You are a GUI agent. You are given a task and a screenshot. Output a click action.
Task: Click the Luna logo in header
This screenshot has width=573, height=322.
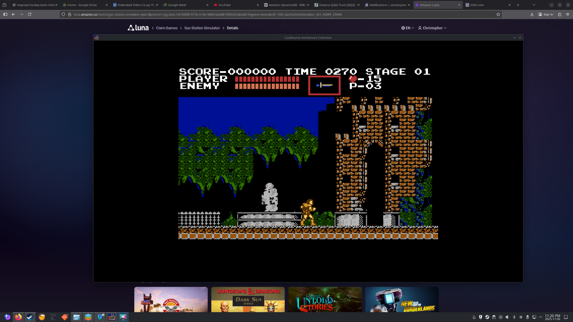pyautogui.click(x=138, y=28)
